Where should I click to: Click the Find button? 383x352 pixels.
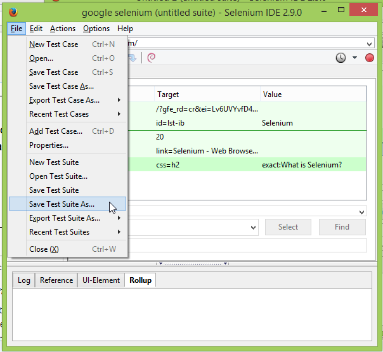pyautogui.click(x=342, y=227)
